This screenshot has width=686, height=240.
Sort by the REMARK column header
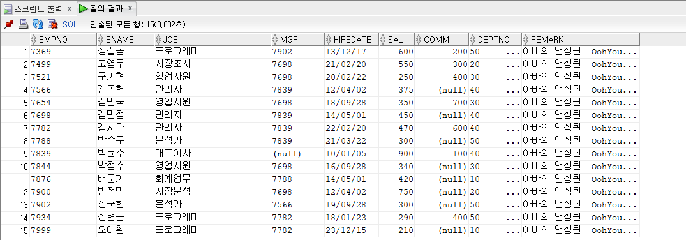click(x=581, y=40)
